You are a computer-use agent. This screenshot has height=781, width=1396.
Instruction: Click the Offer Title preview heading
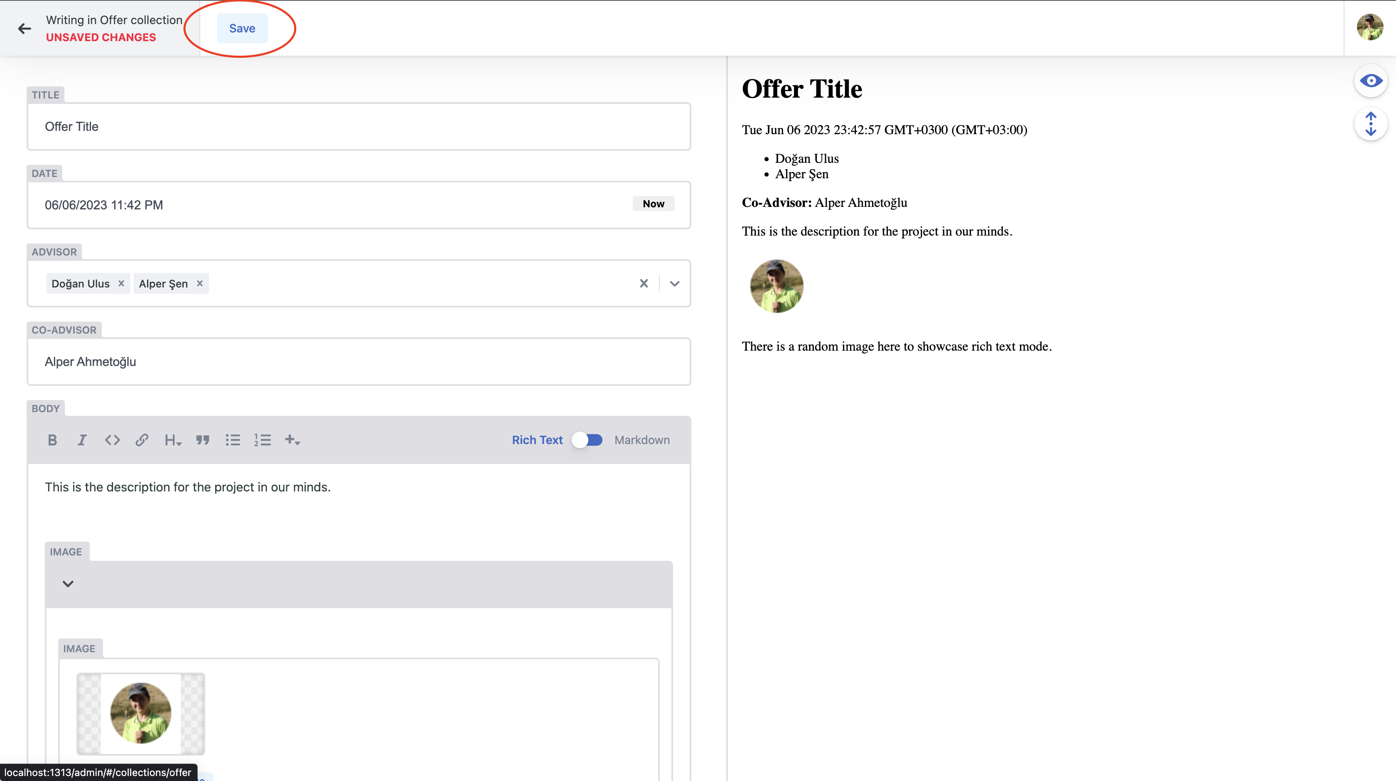point(801,89)
